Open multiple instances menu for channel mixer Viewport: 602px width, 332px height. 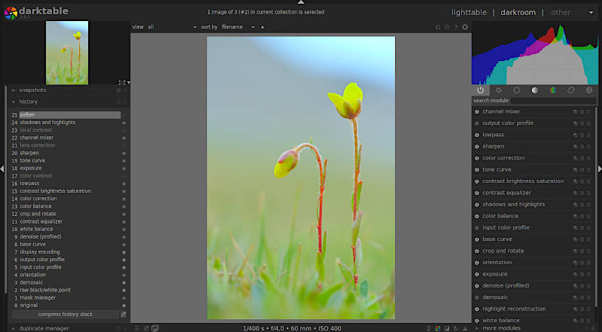tap(576, 112)
